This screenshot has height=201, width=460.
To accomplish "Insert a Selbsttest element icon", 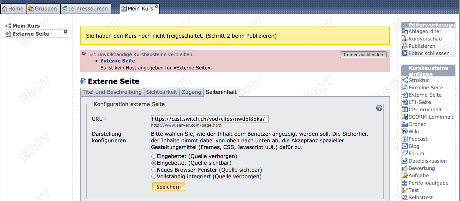I will [x=405, y=198].
